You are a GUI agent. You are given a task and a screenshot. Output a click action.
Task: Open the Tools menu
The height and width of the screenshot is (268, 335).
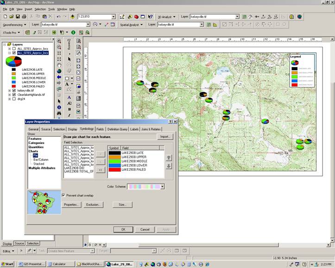(51, 9)
